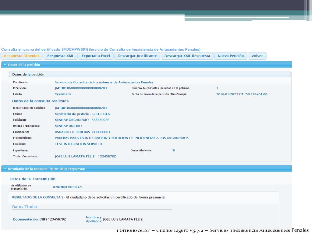Collapse the Resultado de la consulta section arrow
Image resolution: width=312 pixels, height=234 pixels.
[5, 169]
